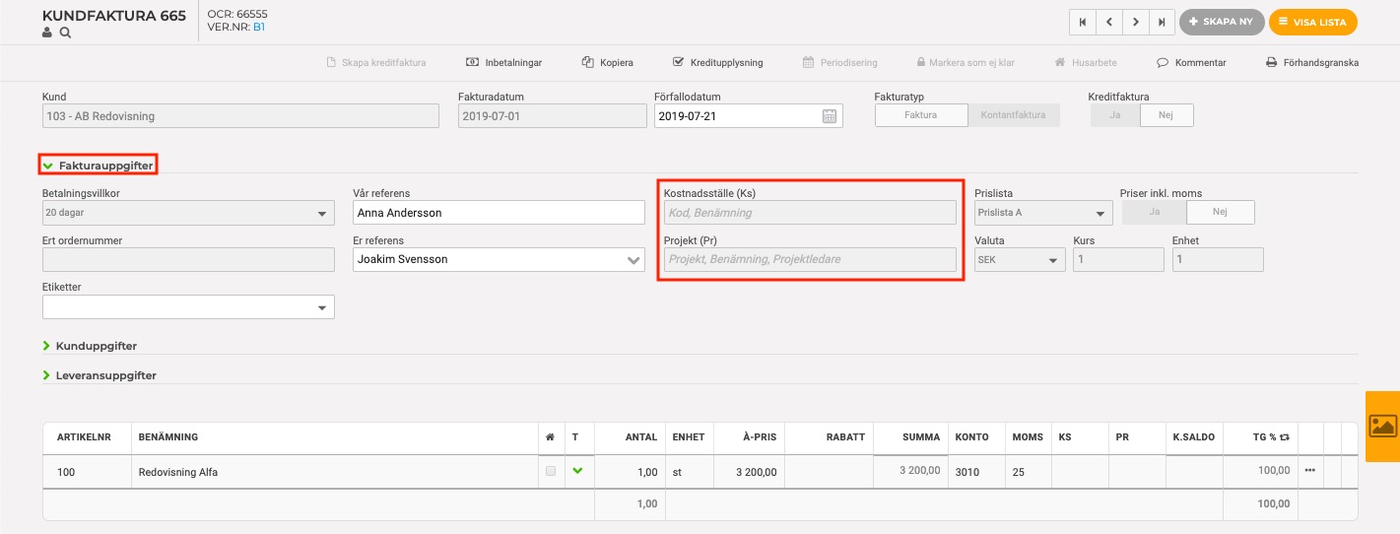
Task: Click the Projekt (Pr) input field
Action: pos(810,259)
